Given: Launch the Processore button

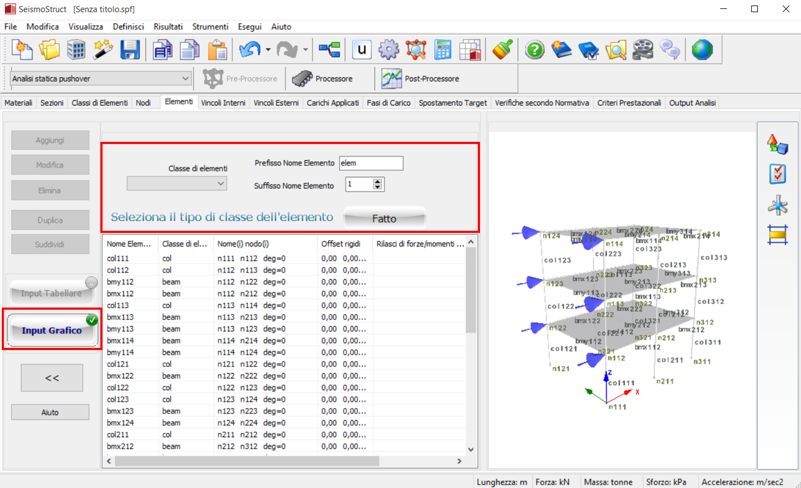Looking at the screenshot, I should pos(322,79).
